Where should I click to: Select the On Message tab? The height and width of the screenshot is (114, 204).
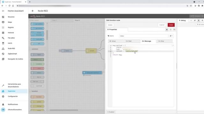point(148,41)
